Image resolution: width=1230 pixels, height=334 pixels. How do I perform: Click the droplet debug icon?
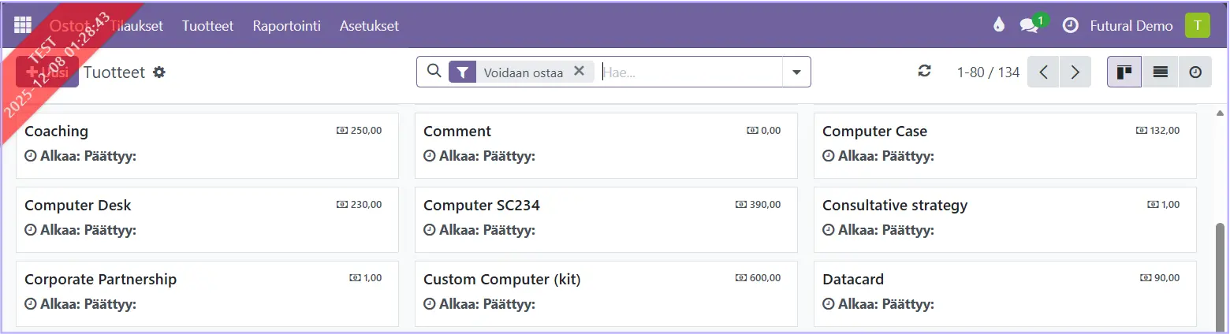click(999, 25)
